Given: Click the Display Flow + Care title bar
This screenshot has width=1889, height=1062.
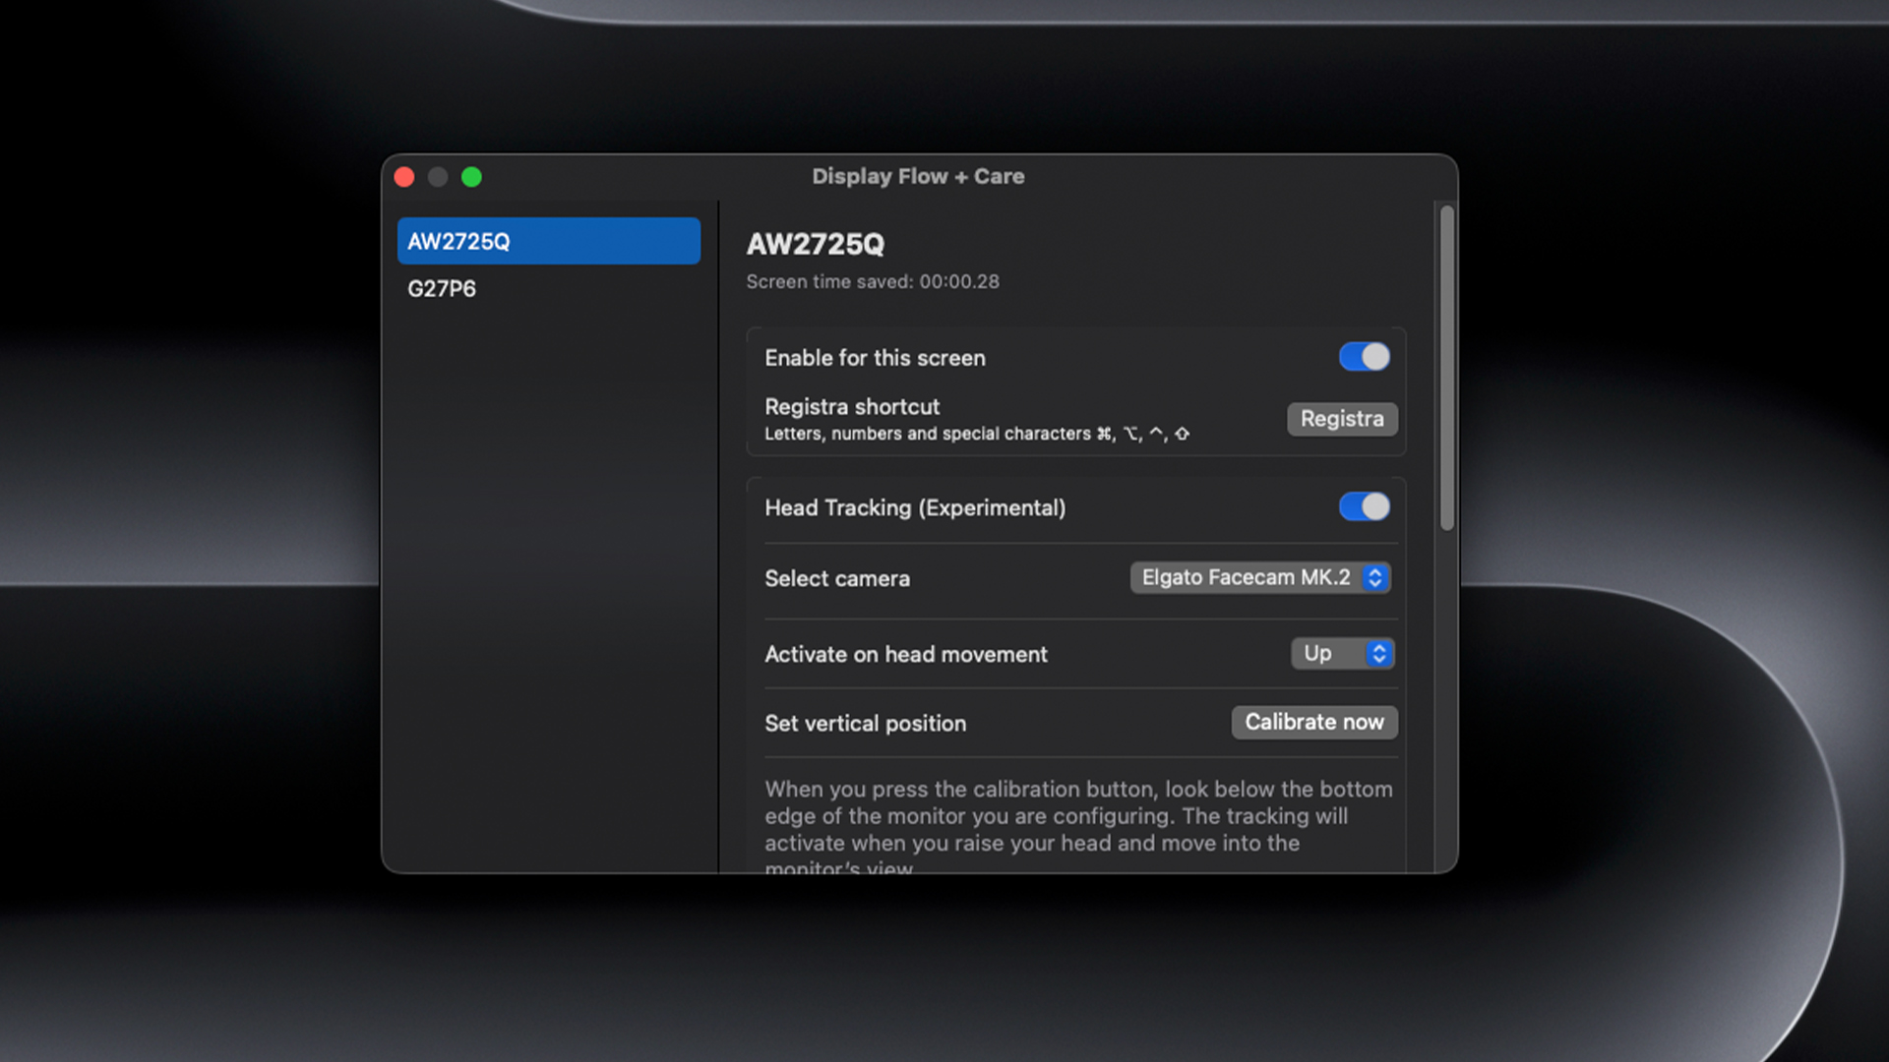Looking at the screenshot, I should [x=918, y=177].
